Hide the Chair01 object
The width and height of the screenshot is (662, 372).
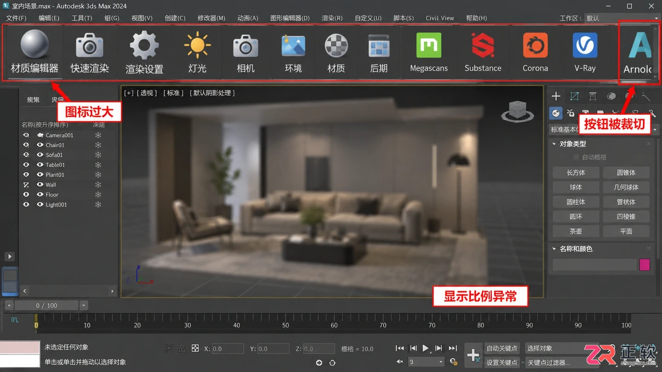(x=26, y=145)
